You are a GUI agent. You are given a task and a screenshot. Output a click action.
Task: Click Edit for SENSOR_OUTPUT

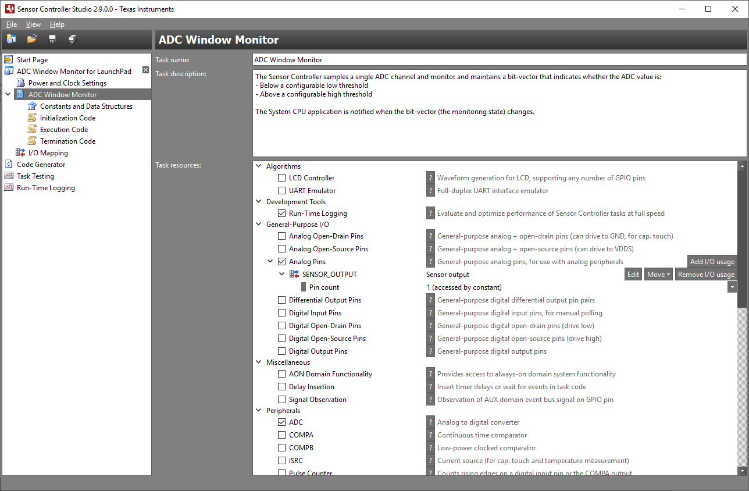point(633,275)
